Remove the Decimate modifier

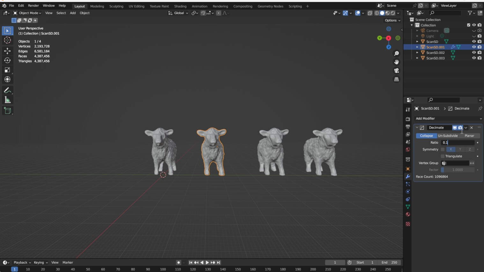click(472, 127)
